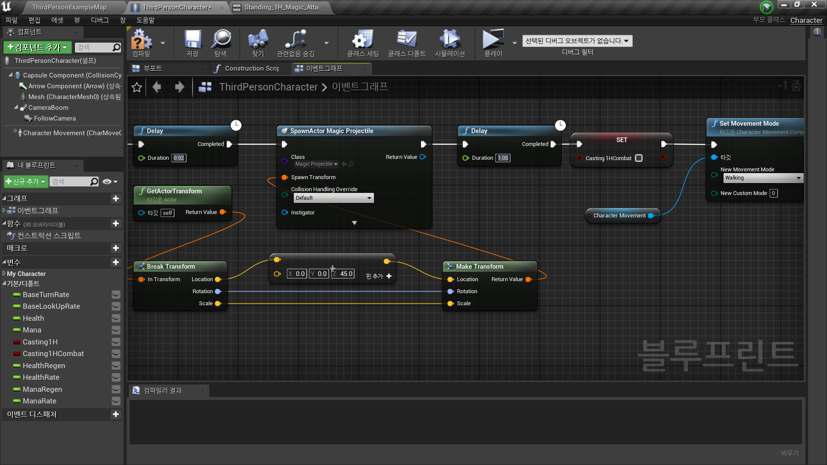Viewport: 827px width, 465px height.
Task: Open the Debug menu
Action: (99, 20)
